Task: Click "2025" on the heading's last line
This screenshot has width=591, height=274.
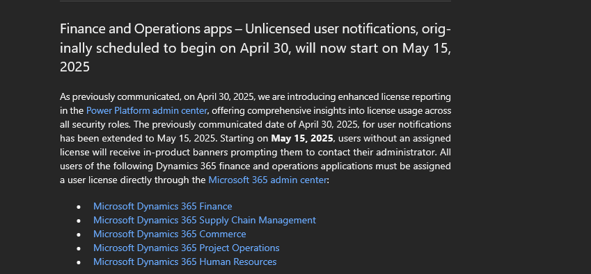Action: (74, 67)
